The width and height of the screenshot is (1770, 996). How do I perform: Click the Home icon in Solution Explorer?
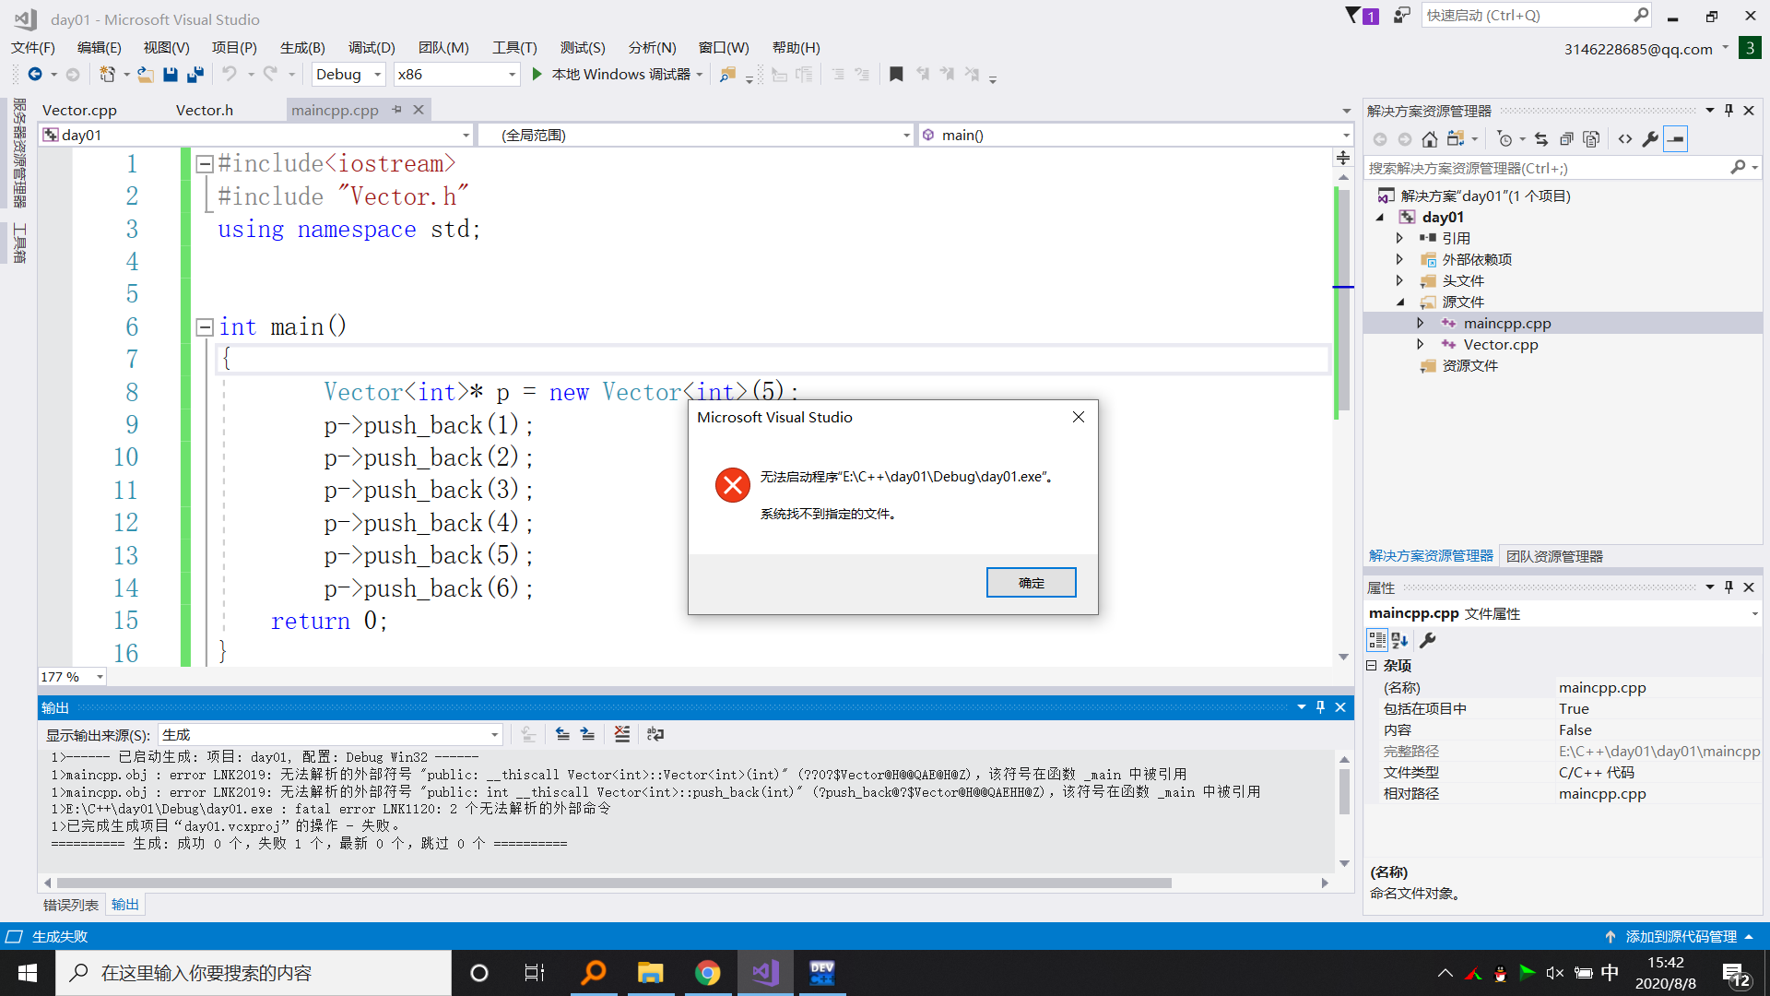[1429, 139]
